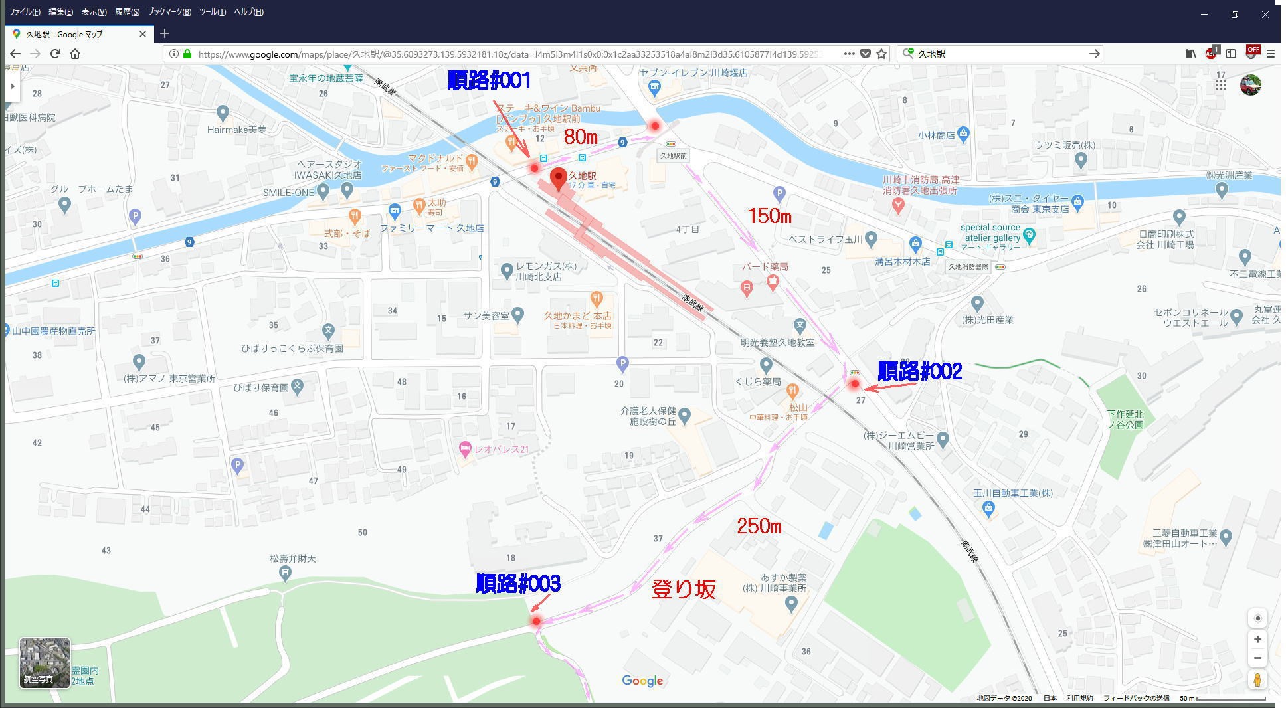Expand the side panel arrow on map
The width and height of the screenshot is (1286, 708).
point(13,86)
